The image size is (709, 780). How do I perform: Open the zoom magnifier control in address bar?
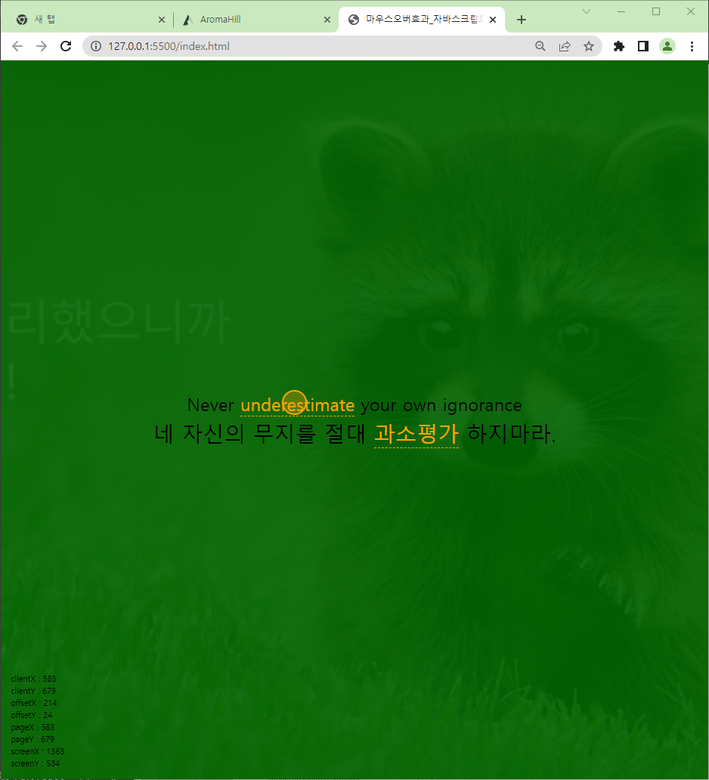(540, 46)
